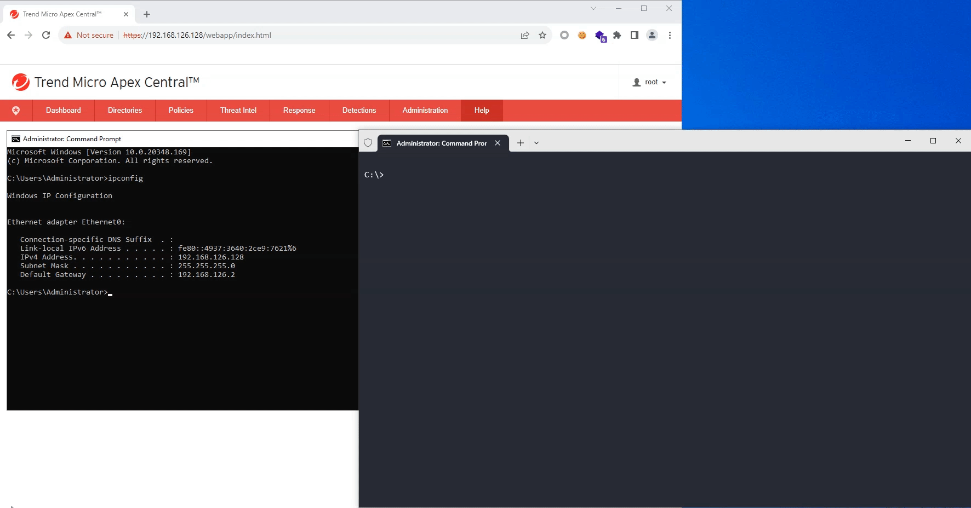Expand the root user dropdown
This screenshot has height=508, width=971.
tap(650, 82)
